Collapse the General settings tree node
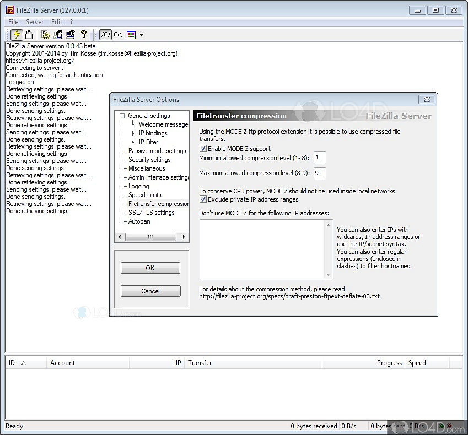The width and height of the screenshot is (468, 435). [x=122, y=116]
